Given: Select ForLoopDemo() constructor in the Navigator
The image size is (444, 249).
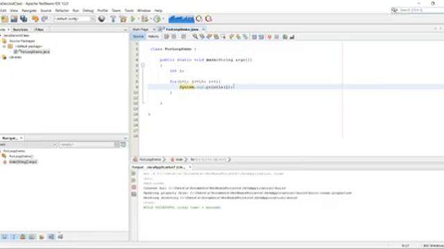Looking at the screenshot, I should (x=21, y=156).
